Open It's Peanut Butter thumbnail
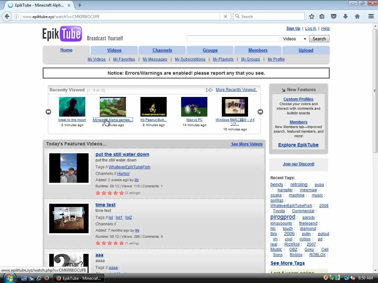The width and height of the screenshot is (378, 283). 154,106
